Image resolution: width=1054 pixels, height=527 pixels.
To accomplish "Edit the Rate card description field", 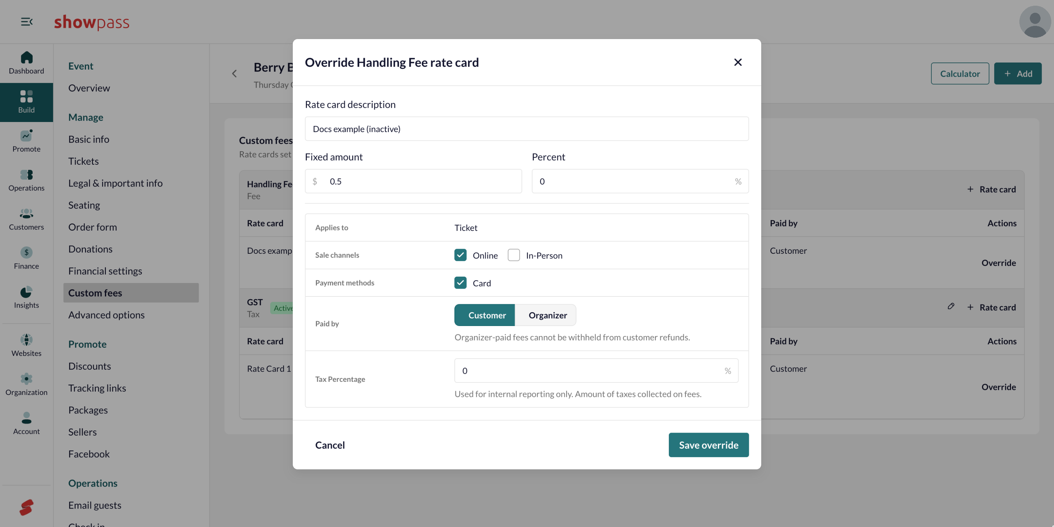I will click(527, 129).
